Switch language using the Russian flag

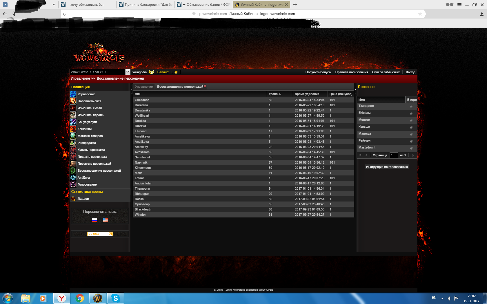click(x=94, y=220)
